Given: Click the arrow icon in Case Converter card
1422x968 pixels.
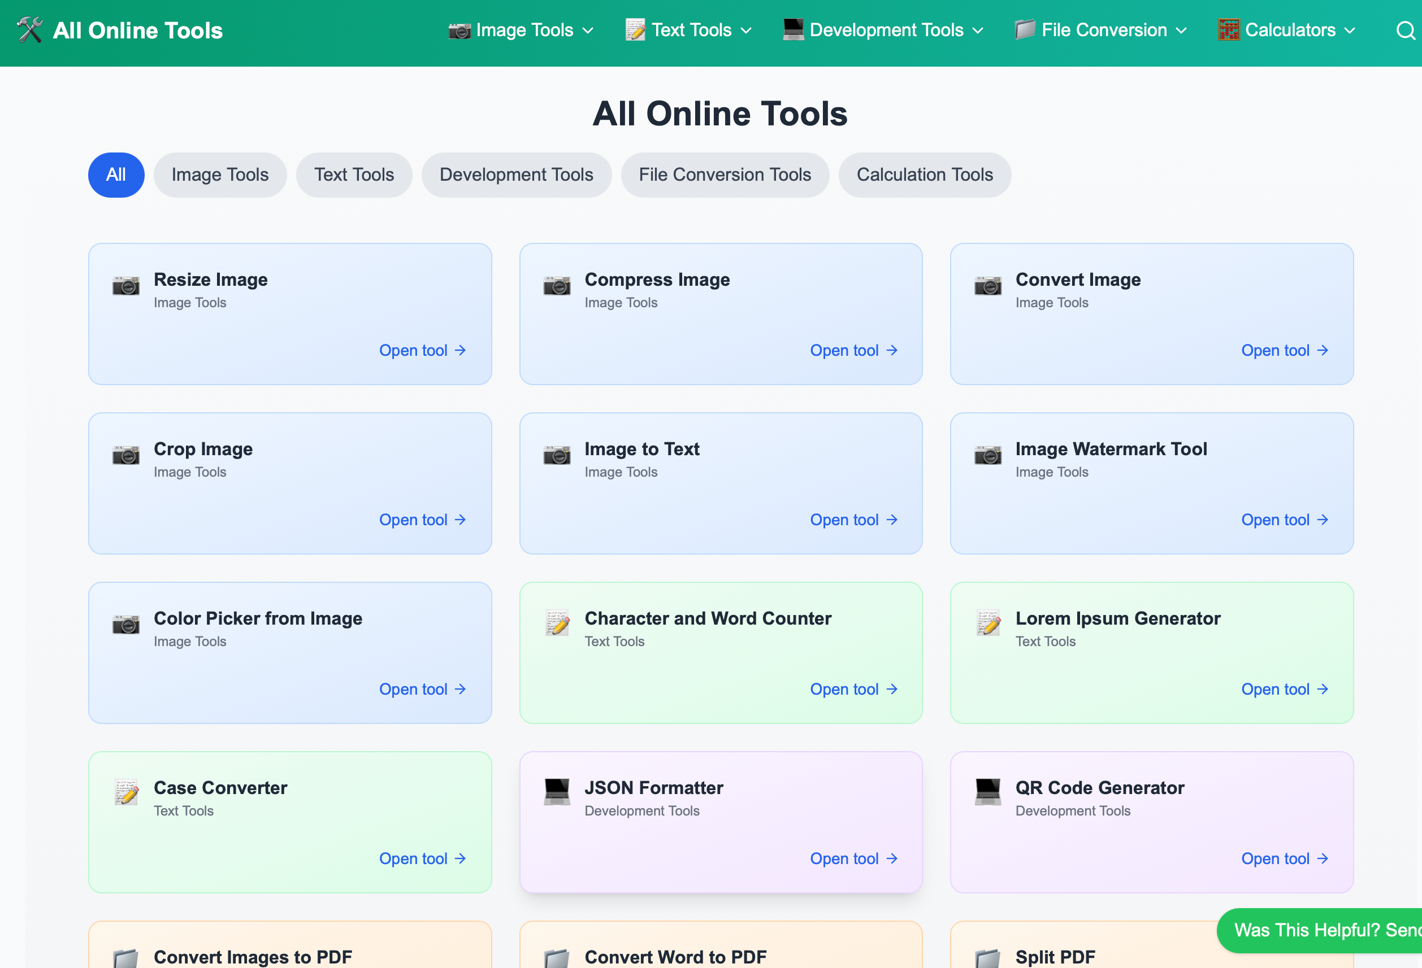Looking at the screenshot, I should coord(461,858).
